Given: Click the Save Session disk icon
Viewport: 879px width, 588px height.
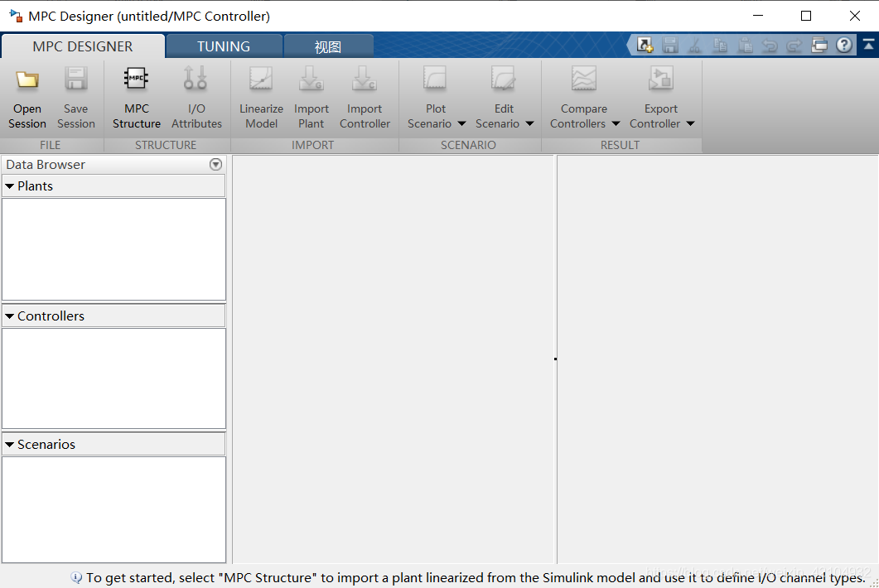Looking at the screenshot, I should (75, 79).
